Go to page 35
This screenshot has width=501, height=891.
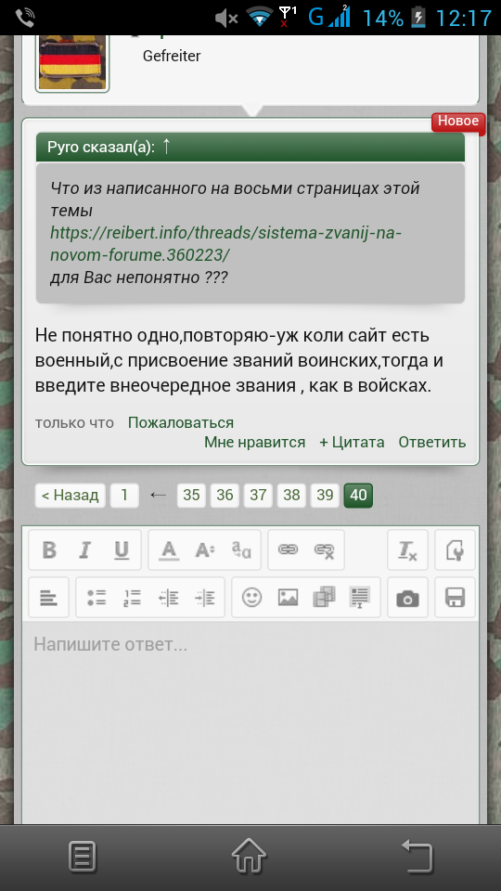pos(191,495)
